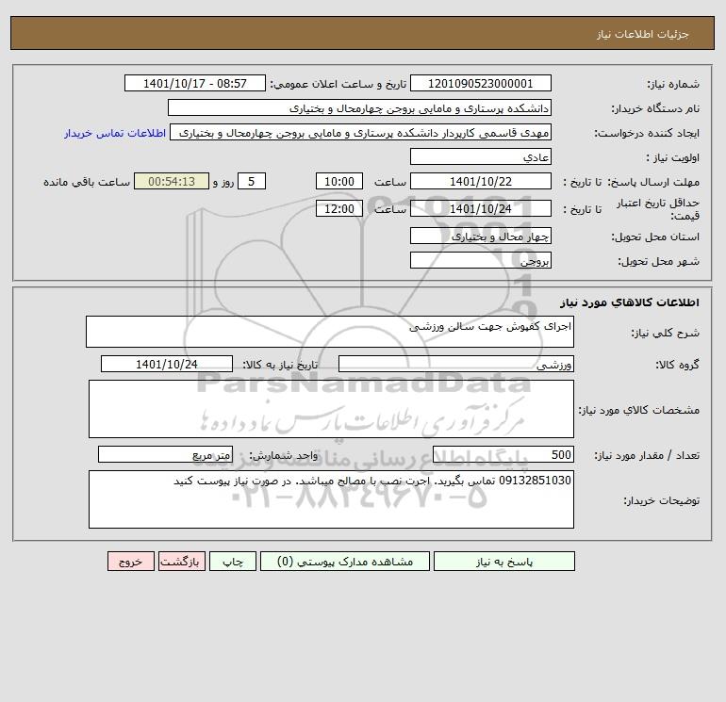Click the countdown timer 00:54:13
This screenshot has height=702, width=726.
[172, 182]
